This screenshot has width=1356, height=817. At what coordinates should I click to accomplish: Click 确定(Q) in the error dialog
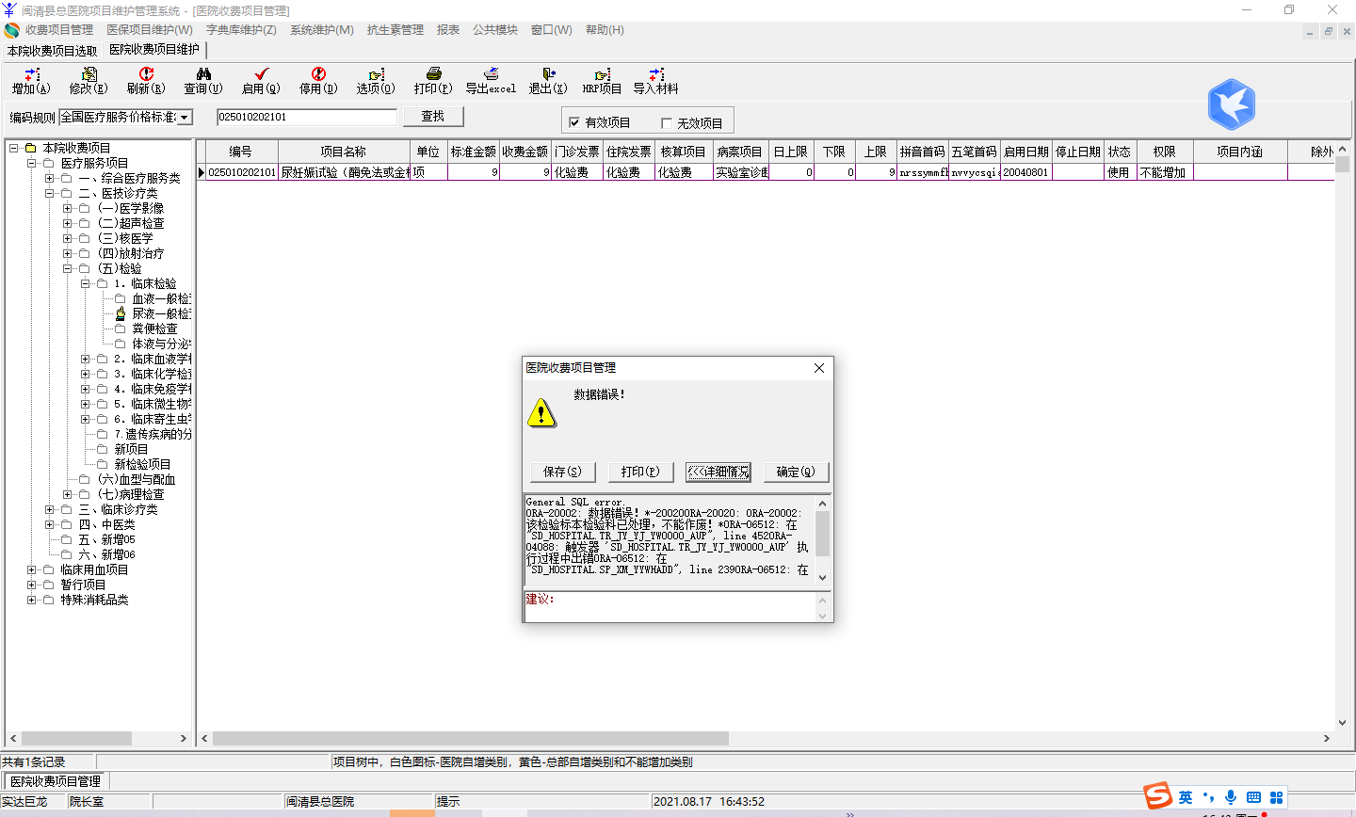coord(796,472)
